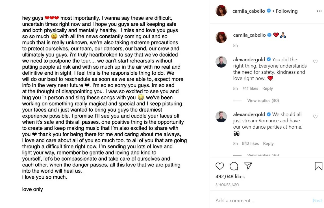Like alexandergold's first comment heart
324x208 pixels.
click(x=315, y=61)
